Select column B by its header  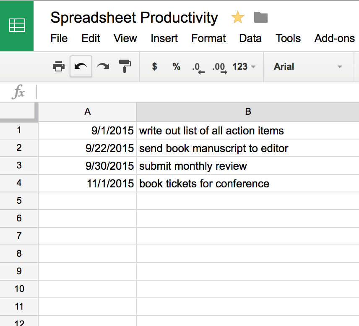click(248, 112)
